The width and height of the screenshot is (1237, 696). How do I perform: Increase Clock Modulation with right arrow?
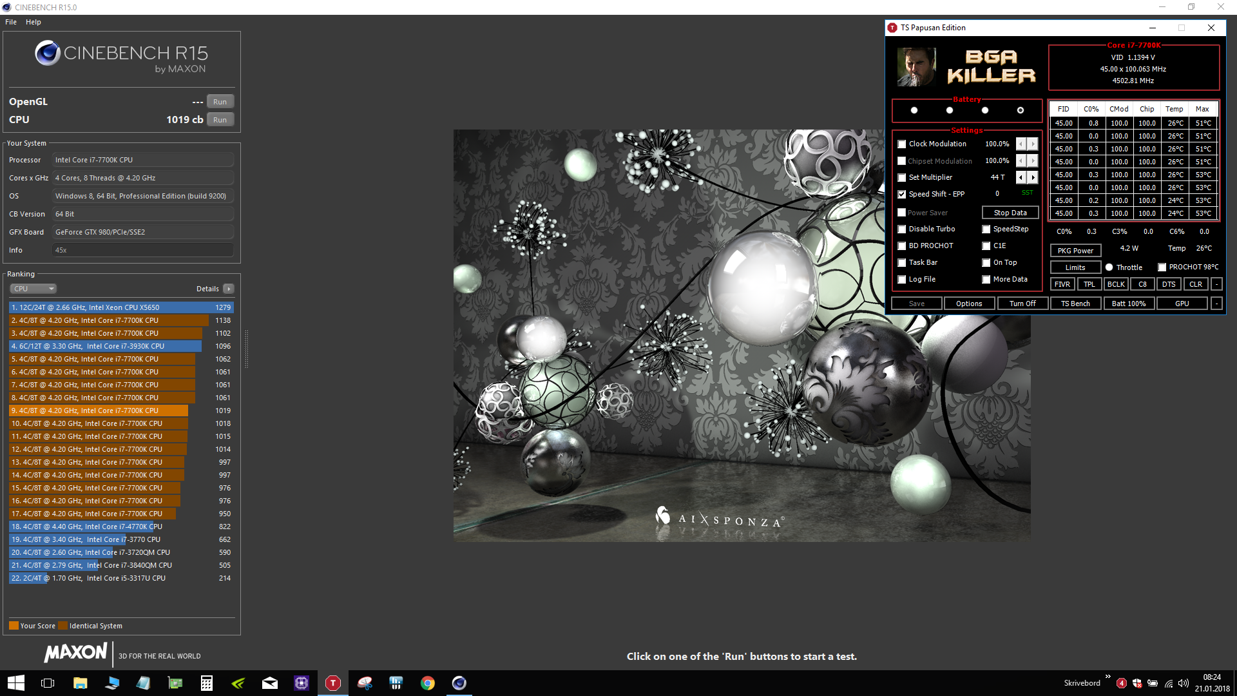pyautogui.click(x=1033, y=144)
